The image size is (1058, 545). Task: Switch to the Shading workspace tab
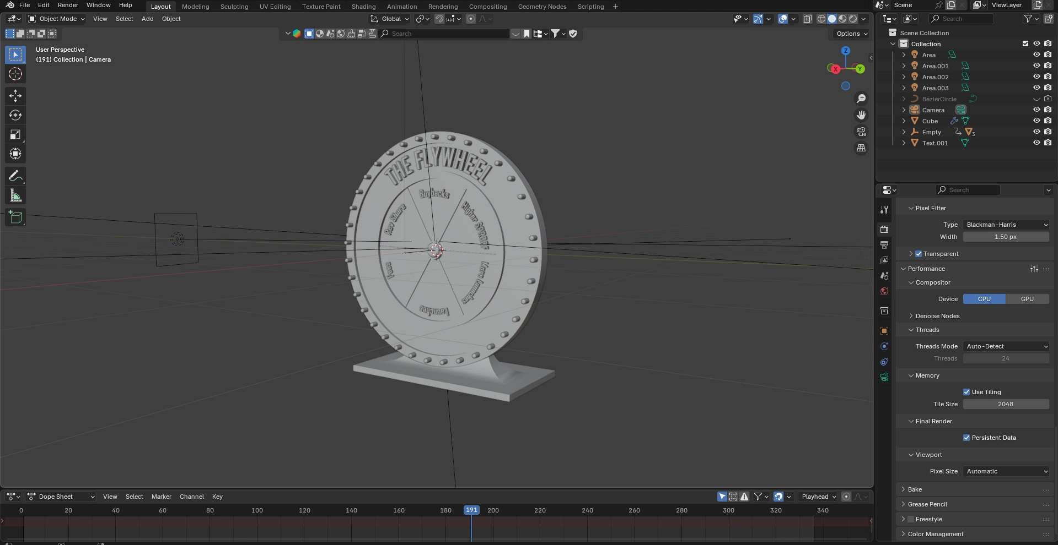coord(363,7)
